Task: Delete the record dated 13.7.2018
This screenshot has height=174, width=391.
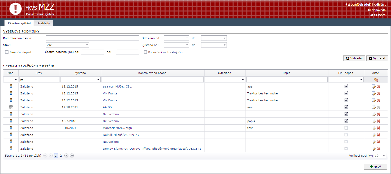Action: 379,121
